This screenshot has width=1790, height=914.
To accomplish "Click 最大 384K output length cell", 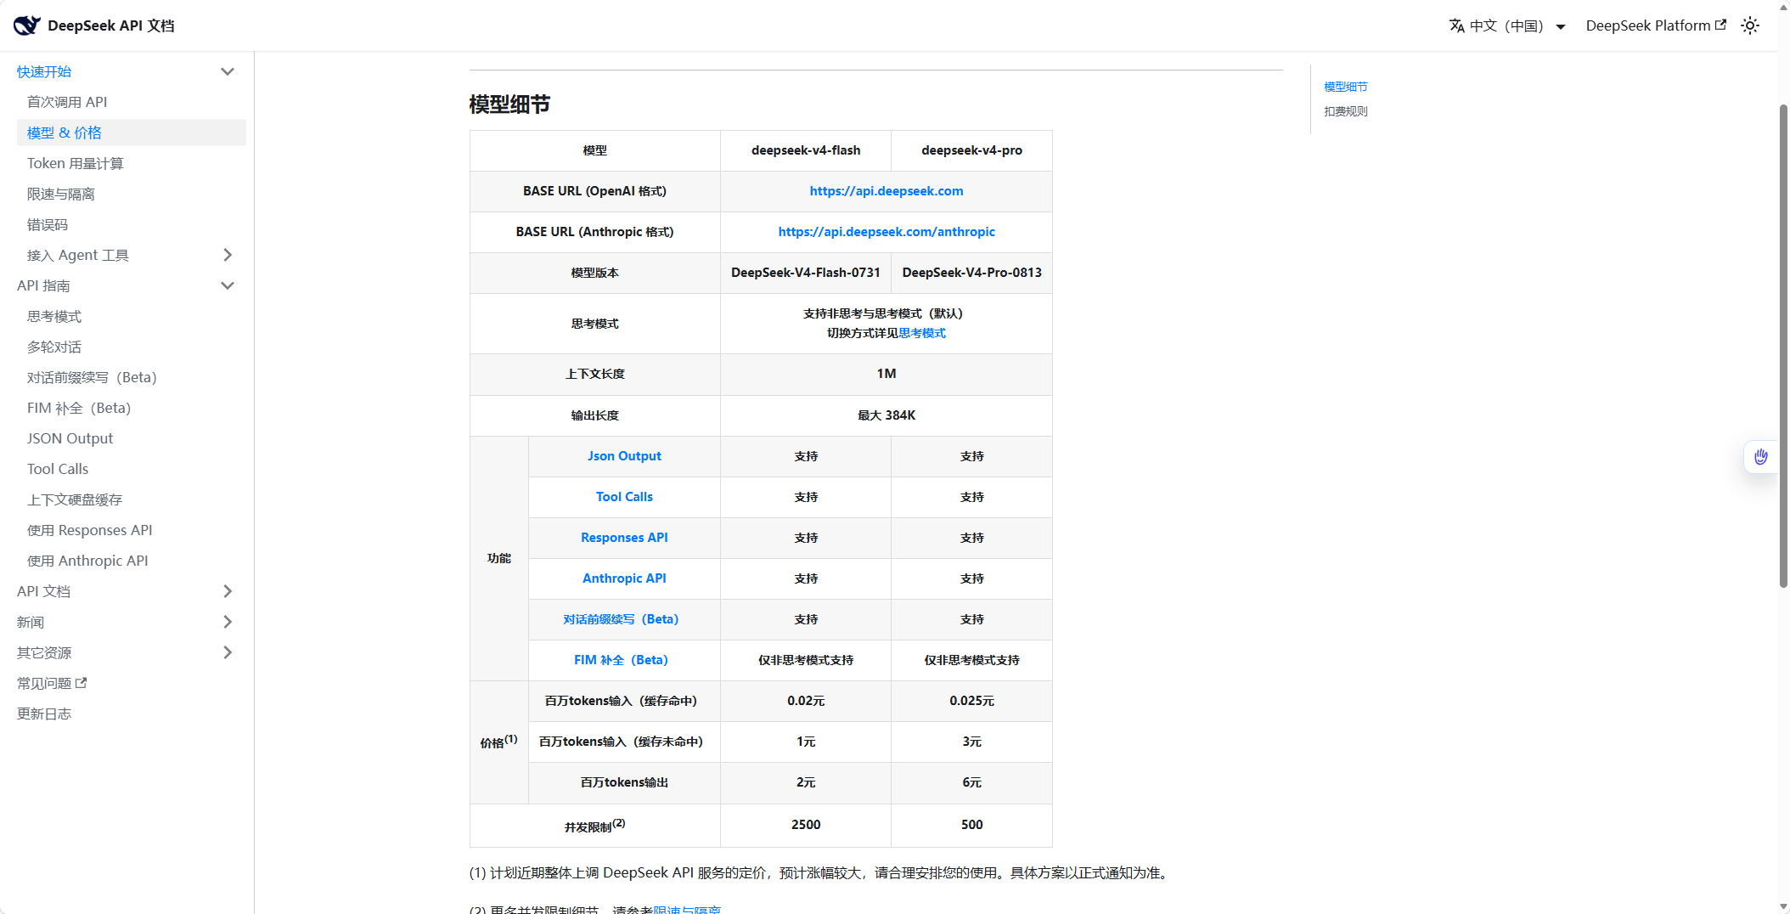I will tap(887, 415).
